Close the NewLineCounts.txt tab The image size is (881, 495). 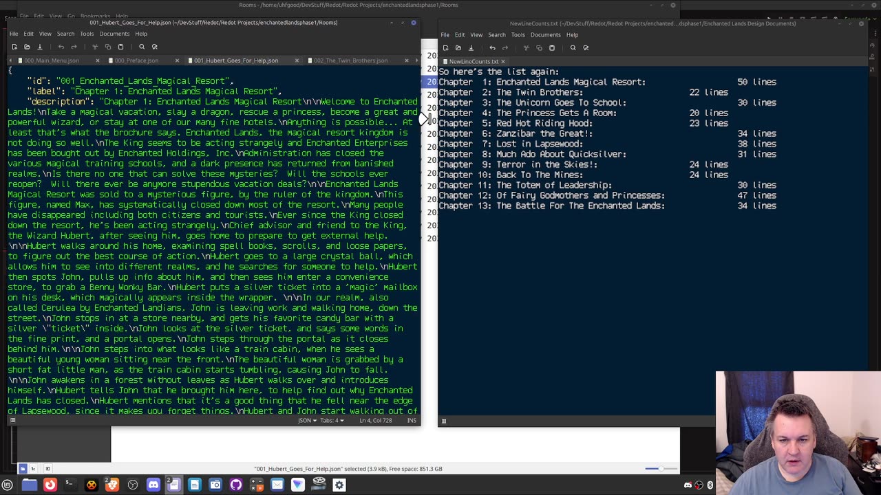[x=504, y=61]
